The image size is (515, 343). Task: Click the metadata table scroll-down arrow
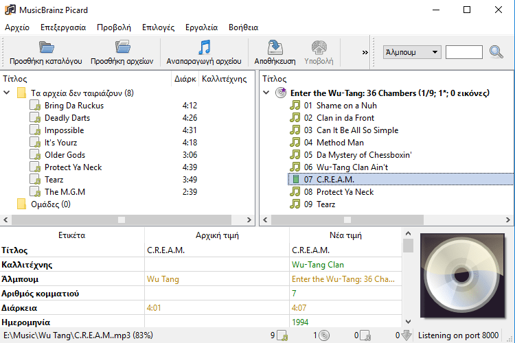point(409,322)
